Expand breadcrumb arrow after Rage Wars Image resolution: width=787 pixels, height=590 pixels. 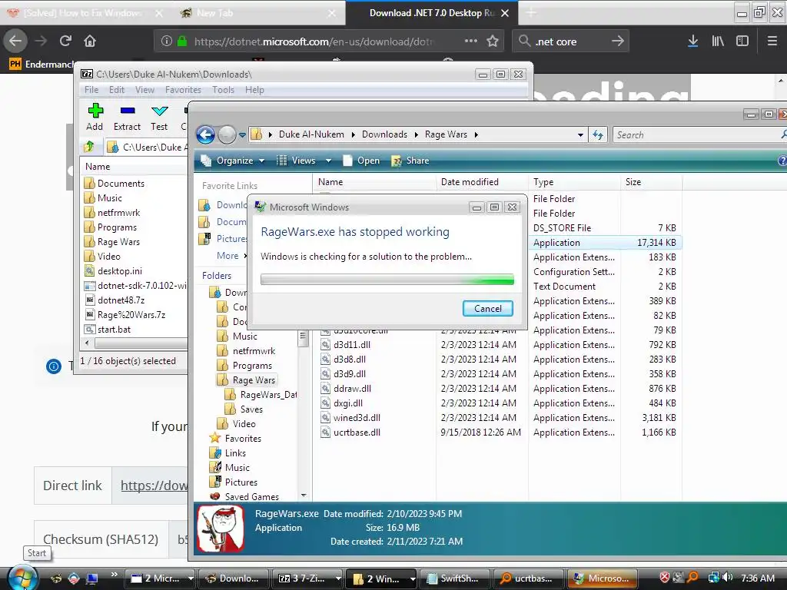coord(476,134)
